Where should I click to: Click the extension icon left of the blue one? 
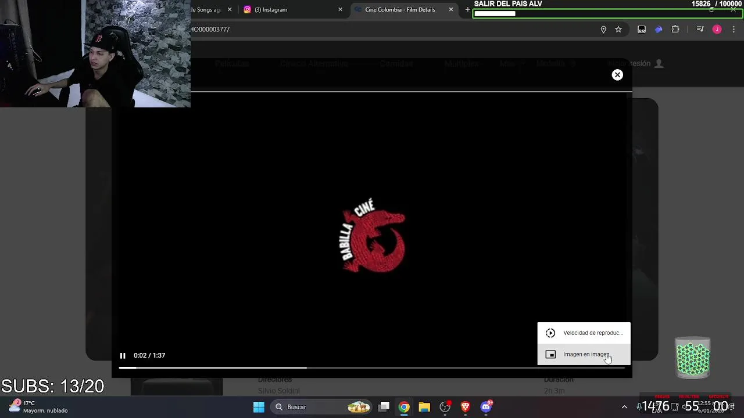click(x=642, y=30)
